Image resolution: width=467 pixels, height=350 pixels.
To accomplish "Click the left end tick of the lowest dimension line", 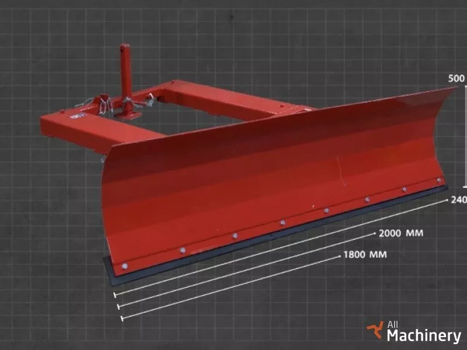I will (x=121, y=318).
